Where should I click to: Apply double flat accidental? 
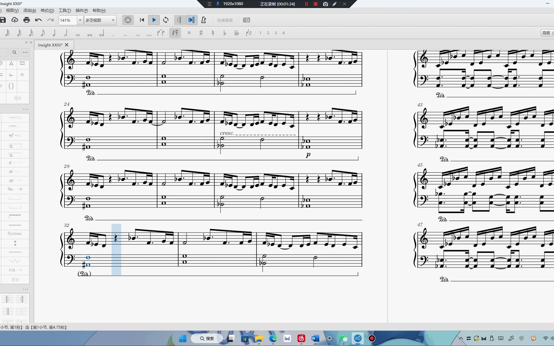click(237, 33)
